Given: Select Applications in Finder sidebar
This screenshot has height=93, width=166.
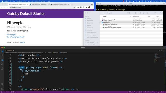Looking at the screenshot, I should 90,21.
